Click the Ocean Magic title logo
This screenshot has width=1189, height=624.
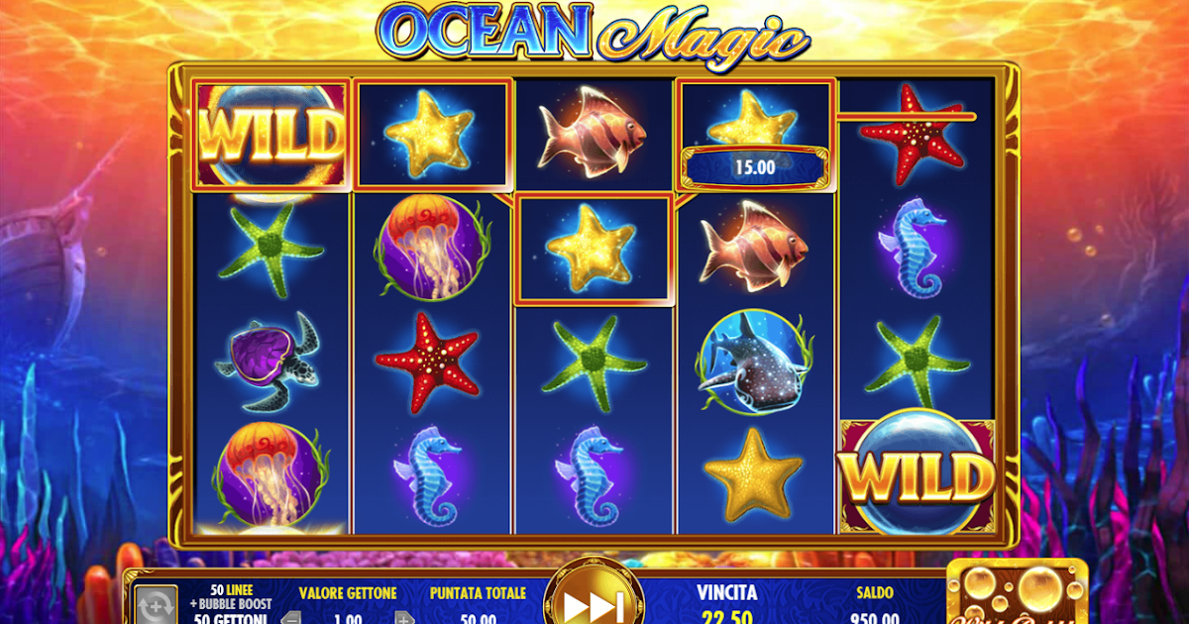coord(594,35)
